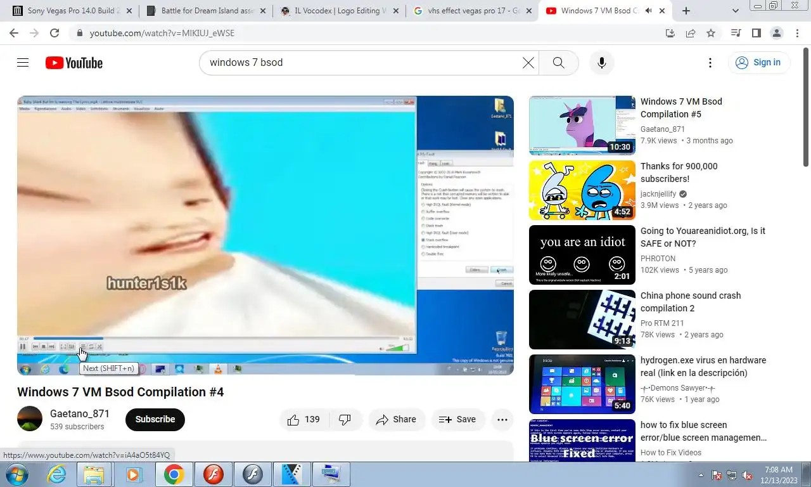Switch to the IL Vocodex Logo Editing tab
The height and width of the screenshot is (487, 811).
339,11
